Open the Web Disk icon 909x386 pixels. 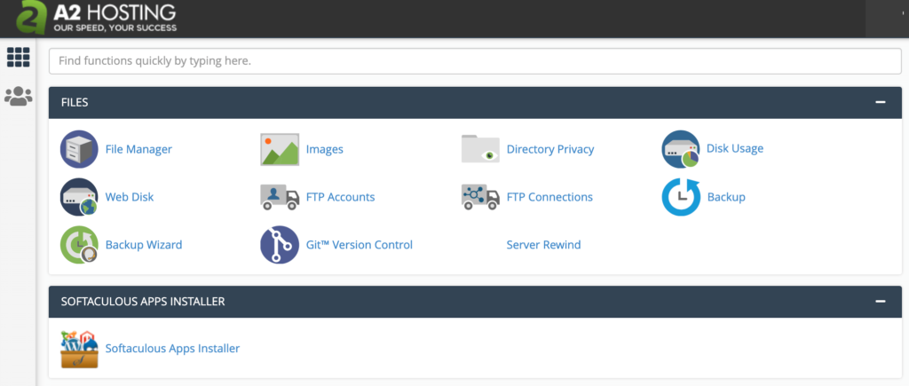click(x=79, y=197)
